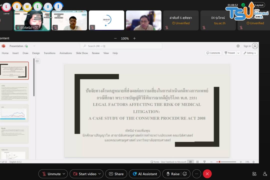The height and width of the screenshot is (180, 270).
Task: Start slideshow from status bar icon
Action: 204,162
